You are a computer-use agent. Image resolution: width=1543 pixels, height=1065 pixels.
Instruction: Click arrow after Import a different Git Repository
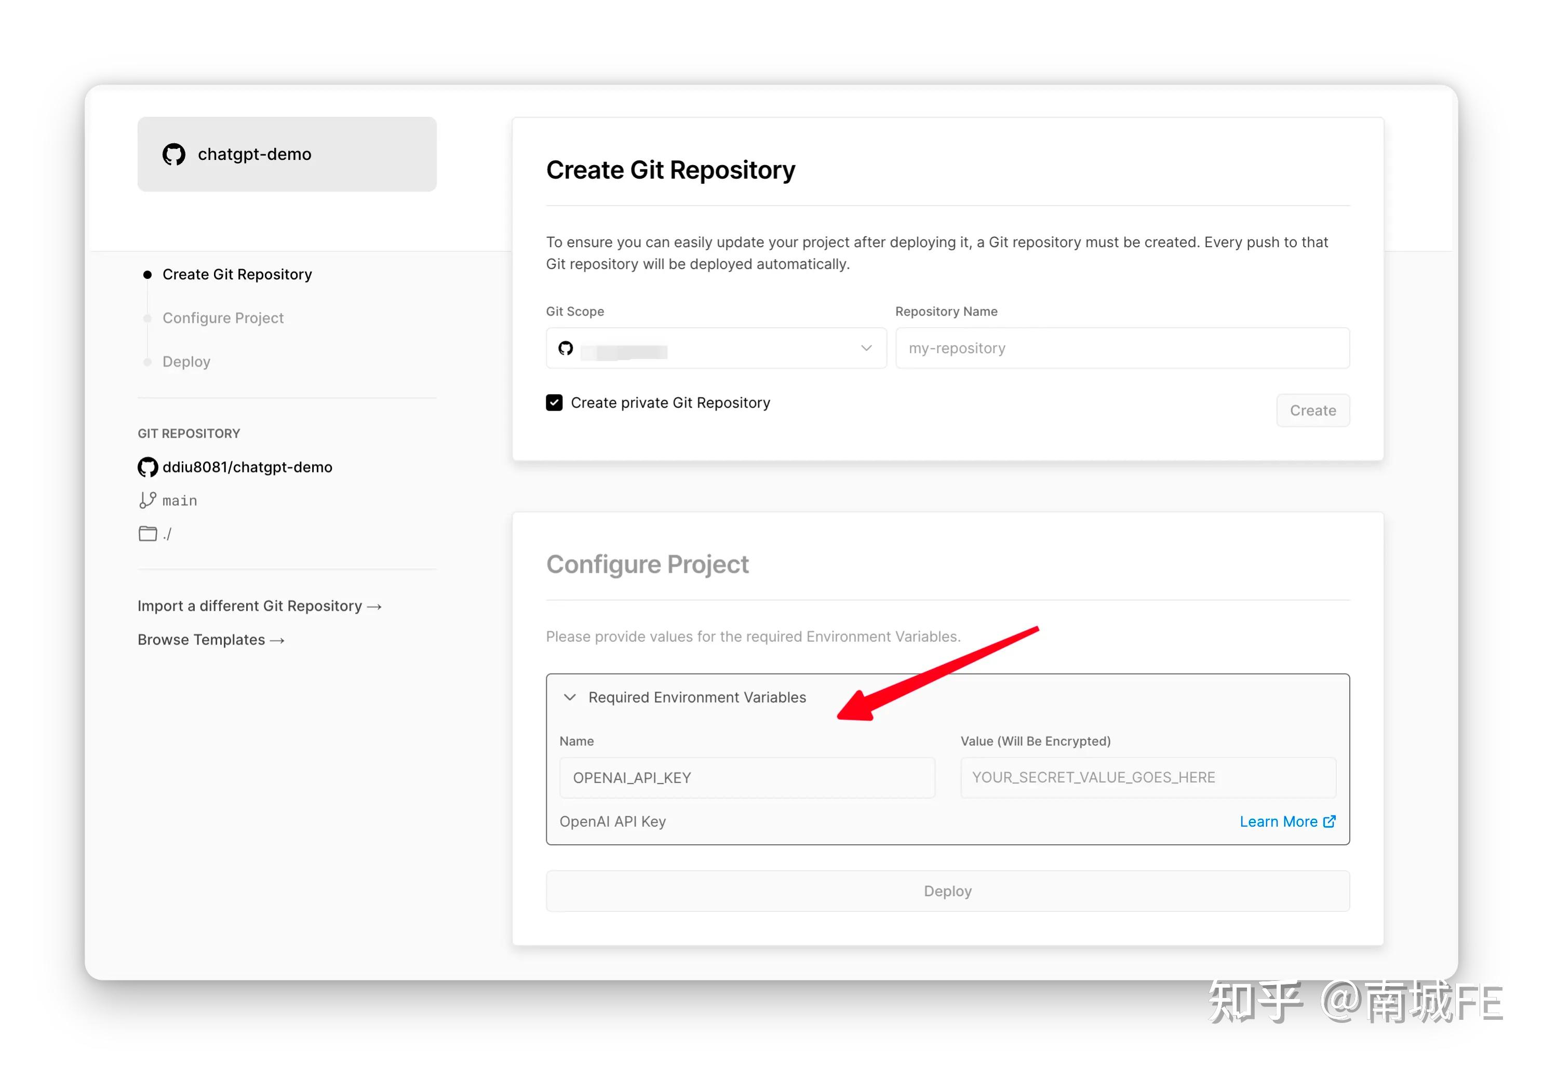tap(374, 606)
